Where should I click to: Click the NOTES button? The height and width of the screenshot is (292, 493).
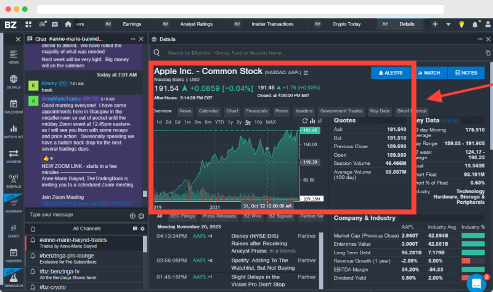pyautogui.click(x=467, y=73)
